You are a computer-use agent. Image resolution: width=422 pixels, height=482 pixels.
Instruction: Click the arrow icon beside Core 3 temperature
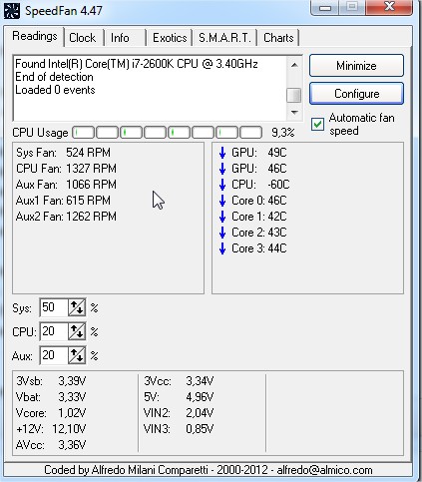point(222,248)
